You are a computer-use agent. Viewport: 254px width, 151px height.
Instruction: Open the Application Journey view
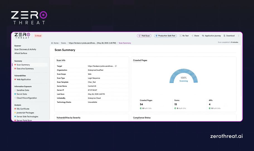[211, 36]
